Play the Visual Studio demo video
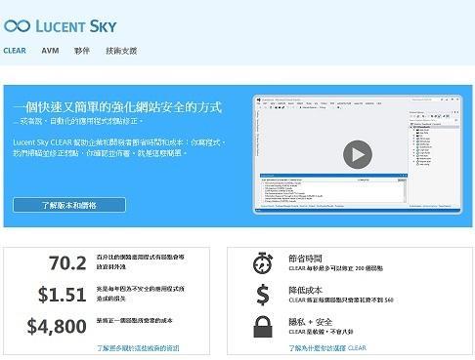Viewport: 475px width, 360px height. [x=358, y=154]
